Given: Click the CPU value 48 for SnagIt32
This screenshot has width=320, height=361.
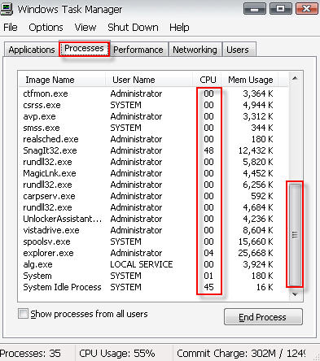Looking at the screenshot, I should 208,150.
